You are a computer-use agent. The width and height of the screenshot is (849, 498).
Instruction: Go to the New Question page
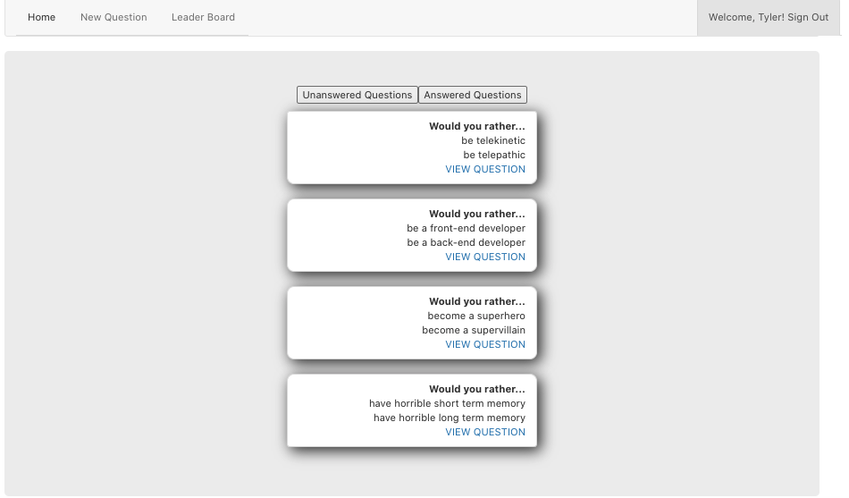[x=113, y=17]
